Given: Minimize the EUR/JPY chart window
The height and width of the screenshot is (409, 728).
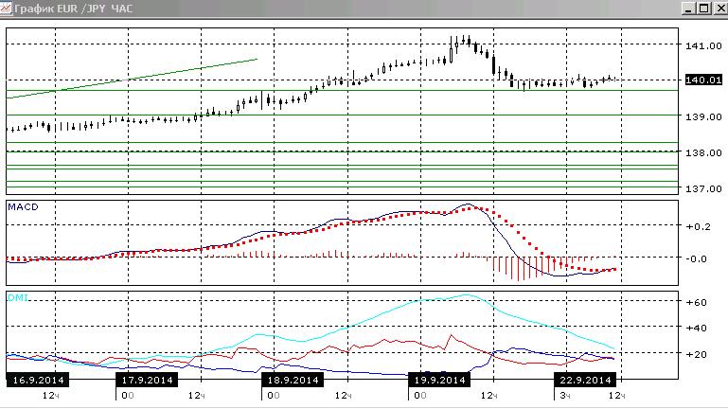Looking at the screenshot, I should pos(688,9).
